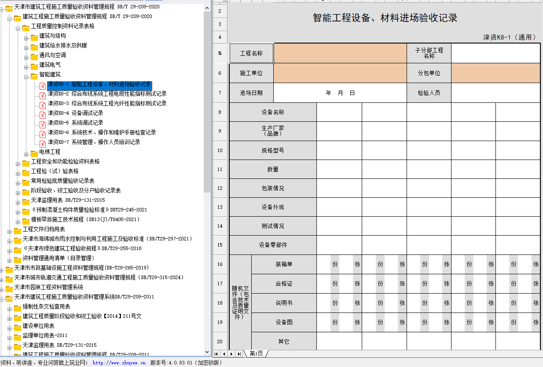Click the 规格型号 label cell
Viewport: 543px width, 367px height.
(x=273, y=150)
